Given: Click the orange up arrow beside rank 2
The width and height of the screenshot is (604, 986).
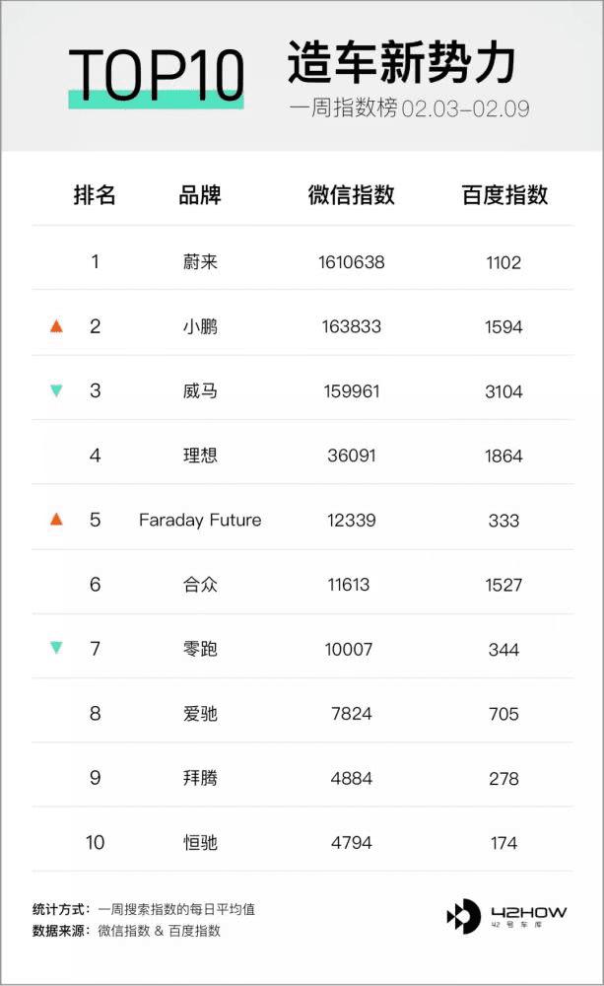Looking at the screenshot, I should (56, 325).
